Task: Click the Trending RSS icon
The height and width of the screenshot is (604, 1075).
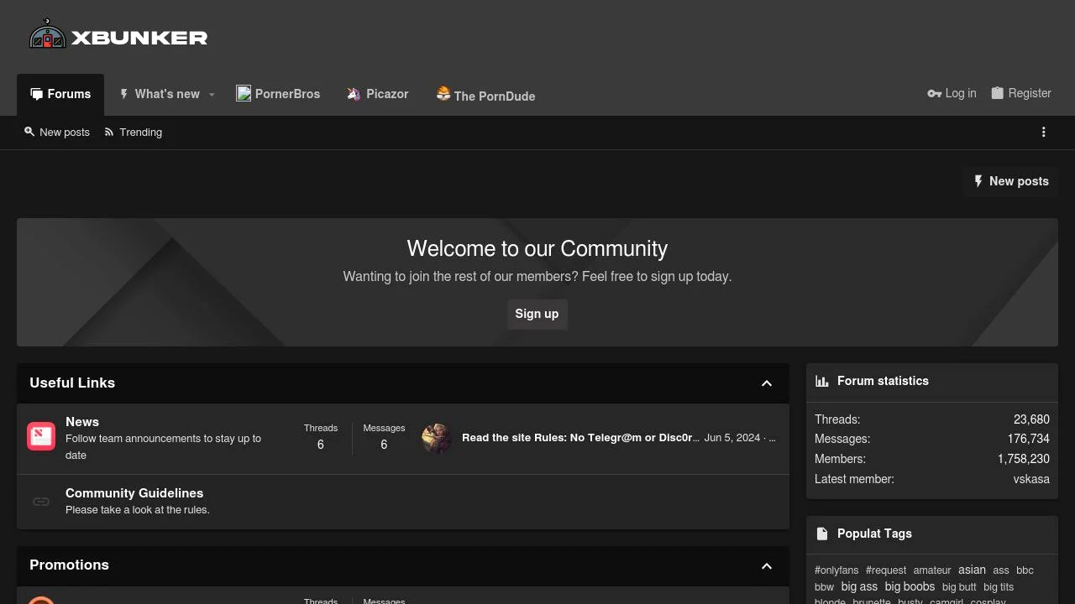Action: 107,132
